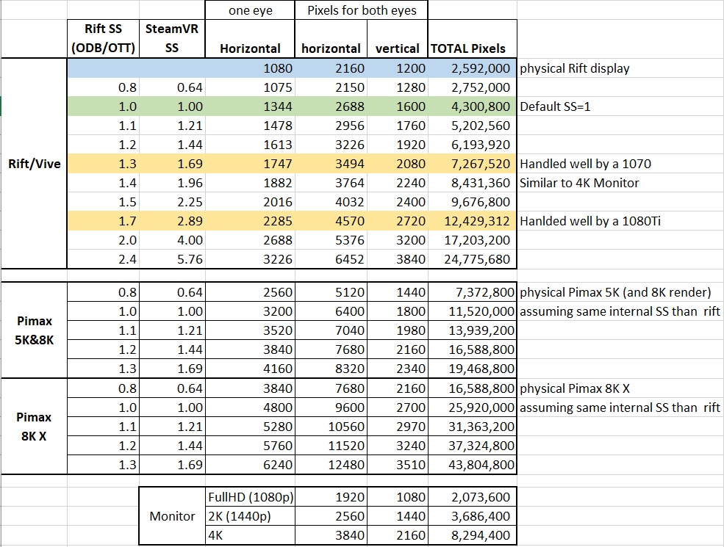This screenshot has width=724, height=547.
Task: Select the cell showing 24,775,680
Action: point(473,259)
